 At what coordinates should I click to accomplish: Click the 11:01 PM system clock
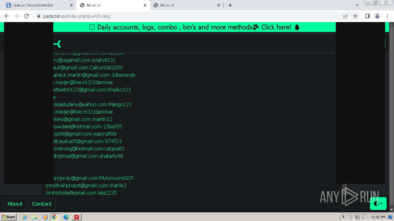point(378,217)
